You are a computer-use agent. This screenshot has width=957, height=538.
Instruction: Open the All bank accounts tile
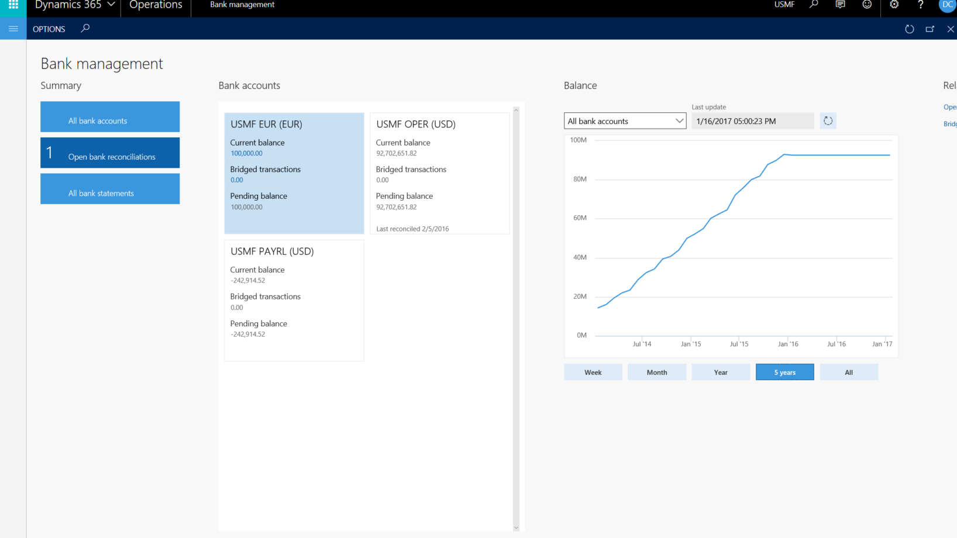point(110,117)
